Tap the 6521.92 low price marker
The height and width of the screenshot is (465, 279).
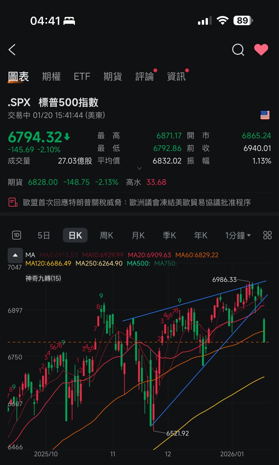pyautogui.click(x=178, y=433)
